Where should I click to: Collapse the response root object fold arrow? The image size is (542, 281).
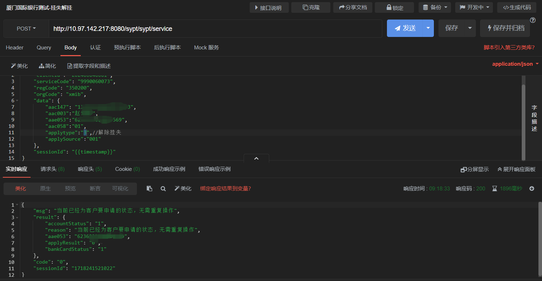pyautogui.click(x=17, y=205)
